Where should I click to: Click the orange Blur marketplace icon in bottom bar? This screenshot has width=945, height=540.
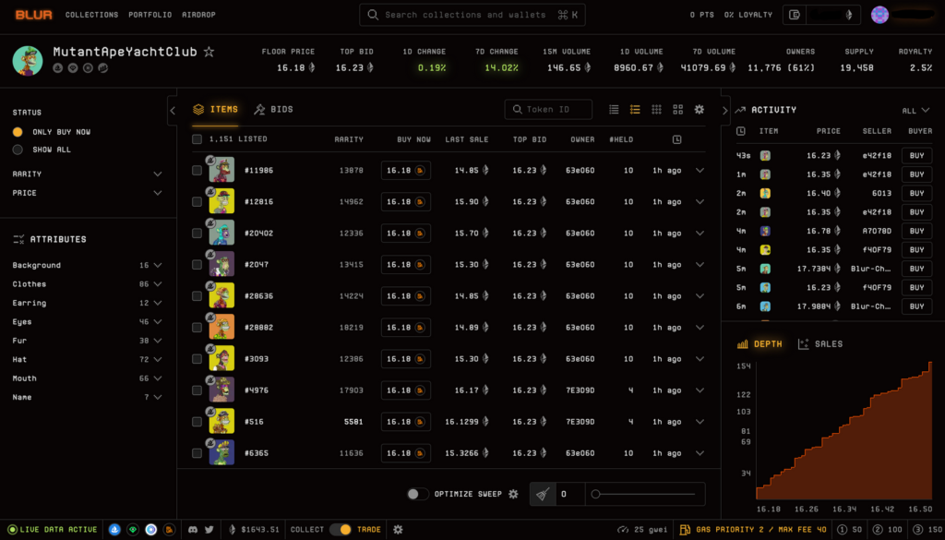point(170,529)
